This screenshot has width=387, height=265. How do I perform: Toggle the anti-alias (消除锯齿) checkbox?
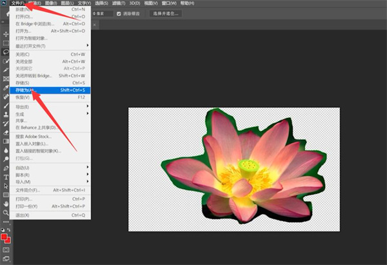118,13
